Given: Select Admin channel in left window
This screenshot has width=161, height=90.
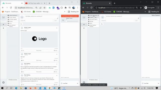Looking at the screenshot, I should pos(13,23).
